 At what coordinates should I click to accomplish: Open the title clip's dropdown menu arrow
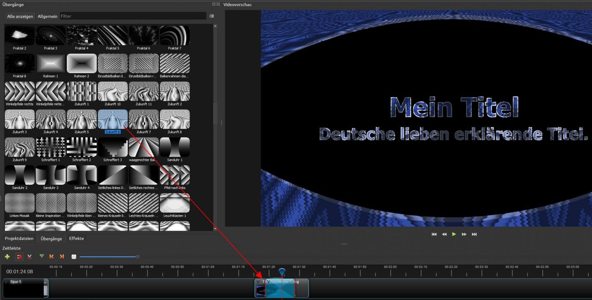tap(258, 282)
